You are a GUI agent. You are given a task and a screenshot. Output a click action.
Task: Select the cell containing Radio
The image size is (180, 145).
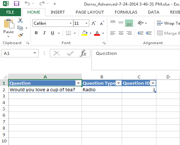tap(102, 90)
